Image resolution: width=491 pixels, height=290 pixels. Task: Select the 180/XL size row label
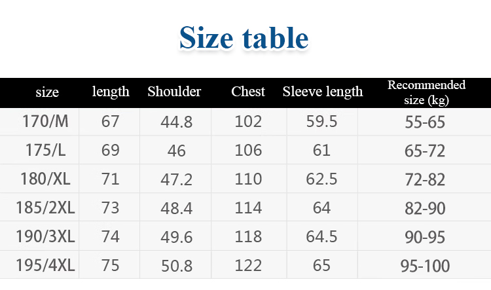click(x=45, y=179)
